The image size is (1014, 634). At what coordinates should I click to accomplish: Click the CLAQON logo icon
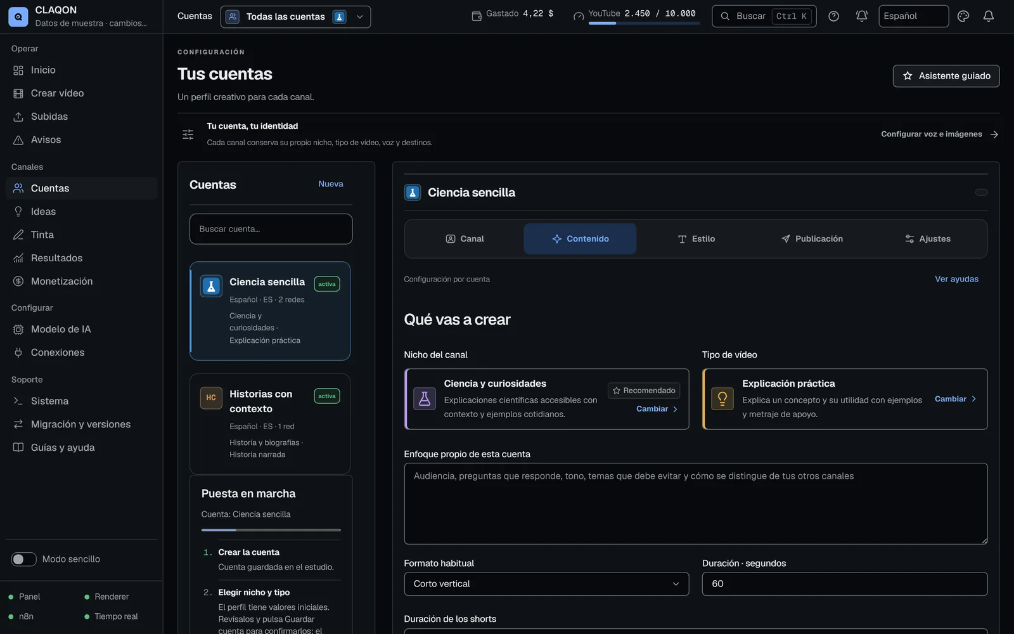click(x=18, y=16)
